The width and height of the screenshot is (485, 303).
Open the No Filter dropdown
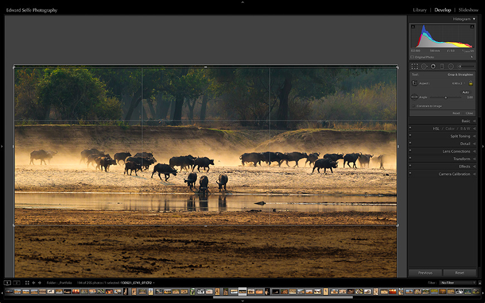coord(458,282)
